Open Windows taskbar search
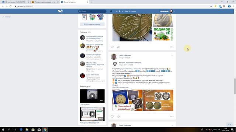Image resolution: width=236 pixels, height=132 pixels. click(9, 129)
